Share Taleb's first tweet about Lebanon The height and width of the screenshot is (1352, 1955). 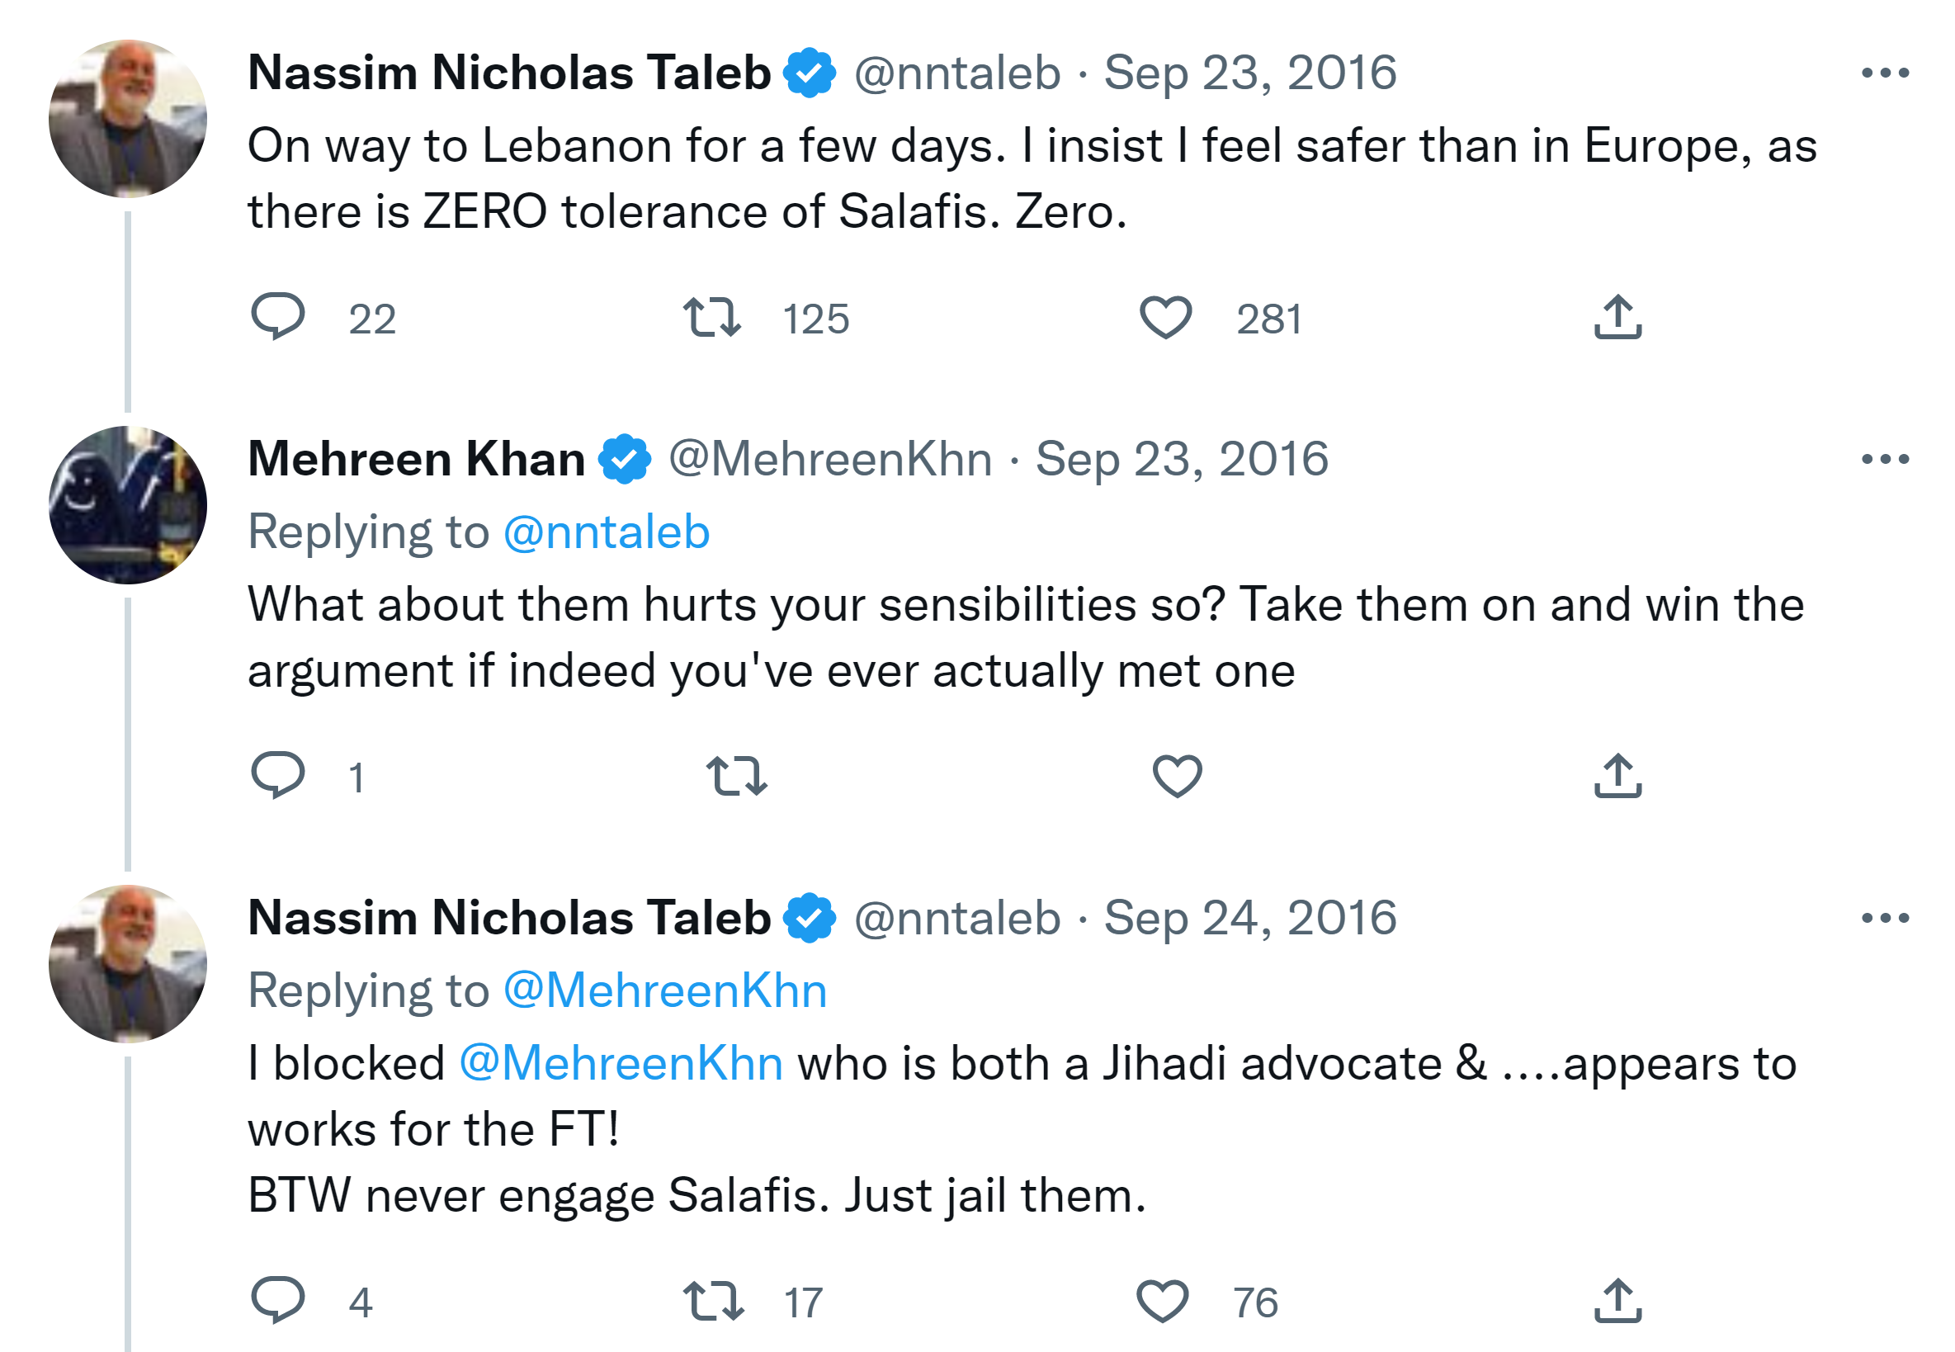(1617, 317)
